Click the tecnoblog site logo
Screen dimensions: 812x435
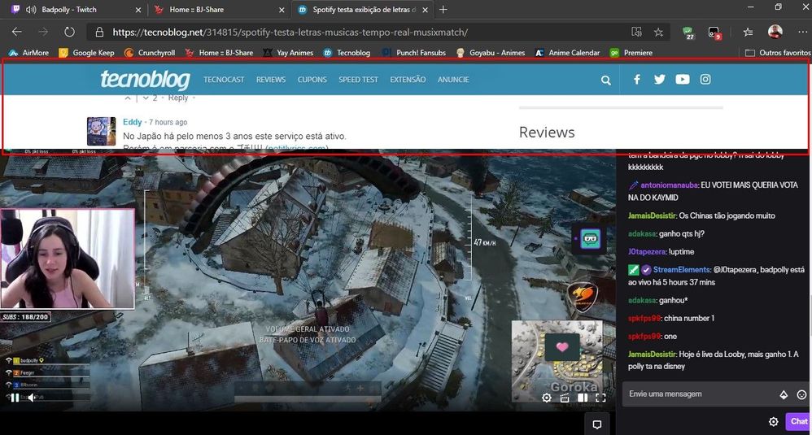click(x=145, y=79)
